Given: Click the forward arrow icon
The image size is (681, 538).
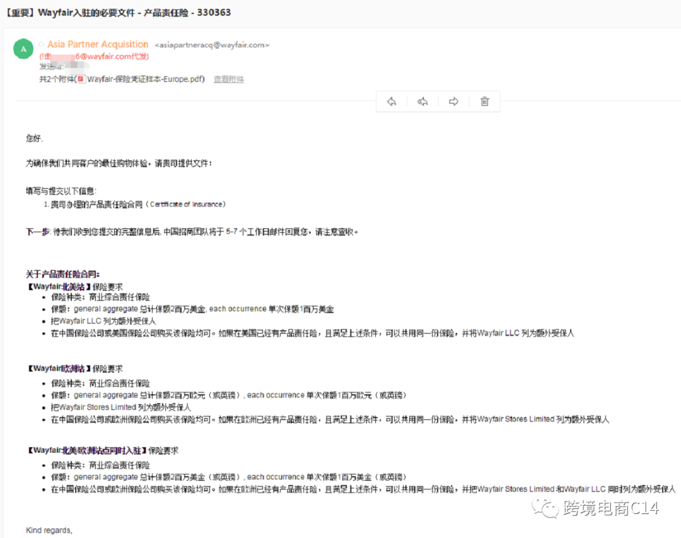Looking at the screenshot, I should pos(453,102).
